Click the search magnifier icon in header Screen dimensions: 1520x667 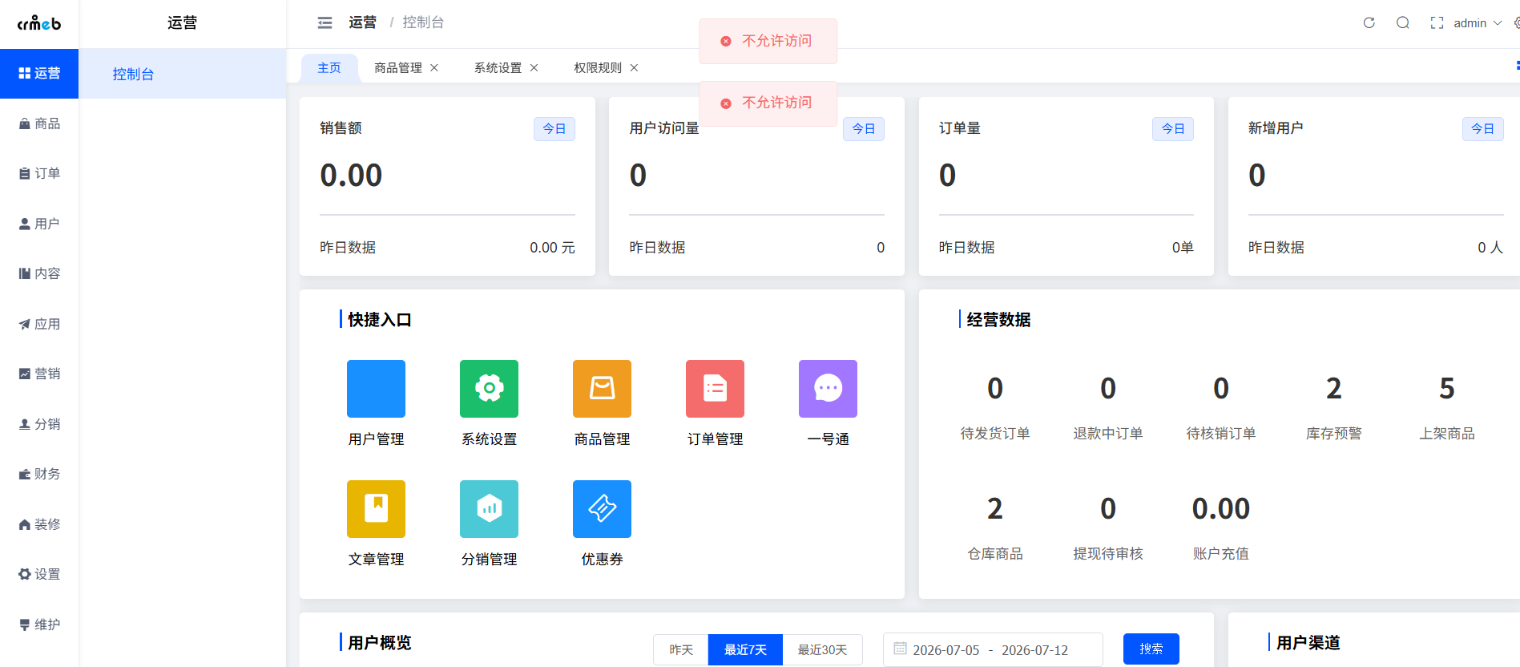pyautogui.click(x=1403, y=22)
